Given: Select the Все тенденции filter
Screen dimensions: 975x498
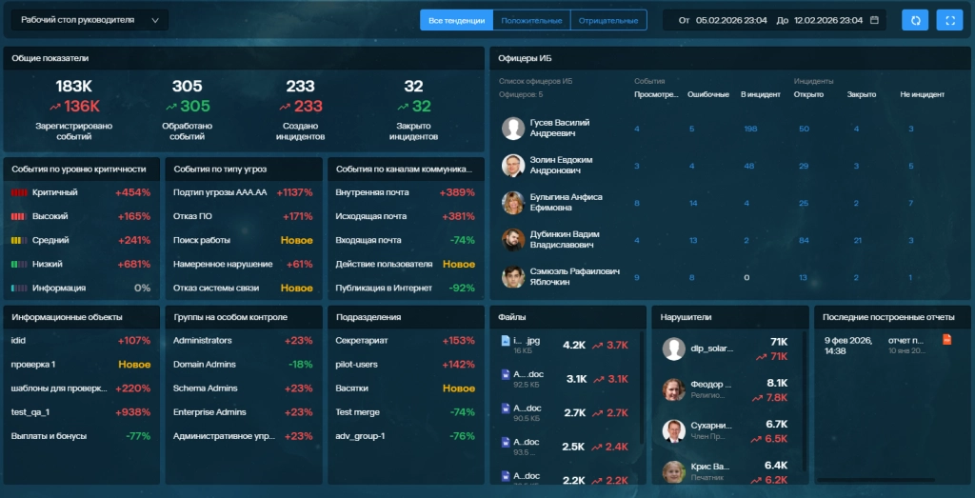Looking at the screenshot, I should (x=456, y=20).
